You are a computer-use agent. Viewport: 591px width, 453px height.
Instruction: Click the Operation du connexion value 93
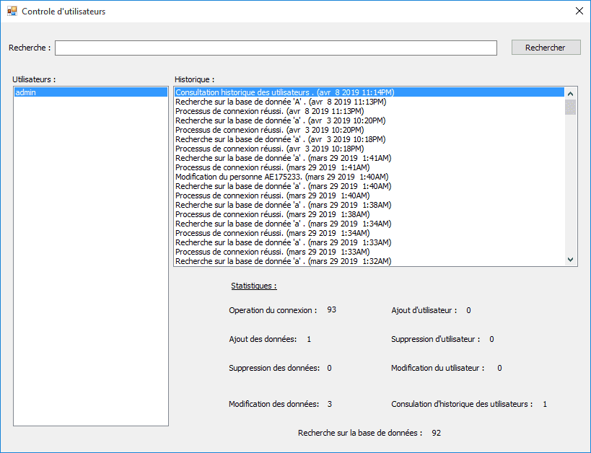pyautogui.click(x=332, y=309)
